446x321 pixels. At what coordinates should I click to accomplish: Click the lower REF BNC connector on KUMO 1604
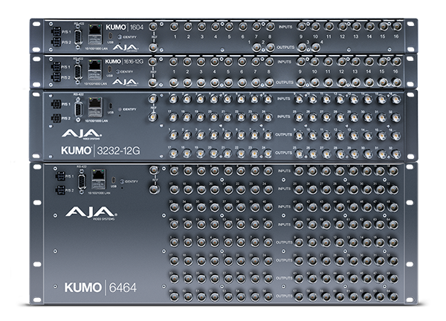[x=153, y=48]
